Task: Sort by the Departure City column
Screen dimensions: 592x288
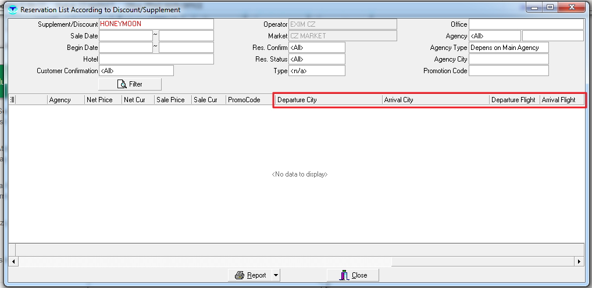Action: tap(327, 100)
